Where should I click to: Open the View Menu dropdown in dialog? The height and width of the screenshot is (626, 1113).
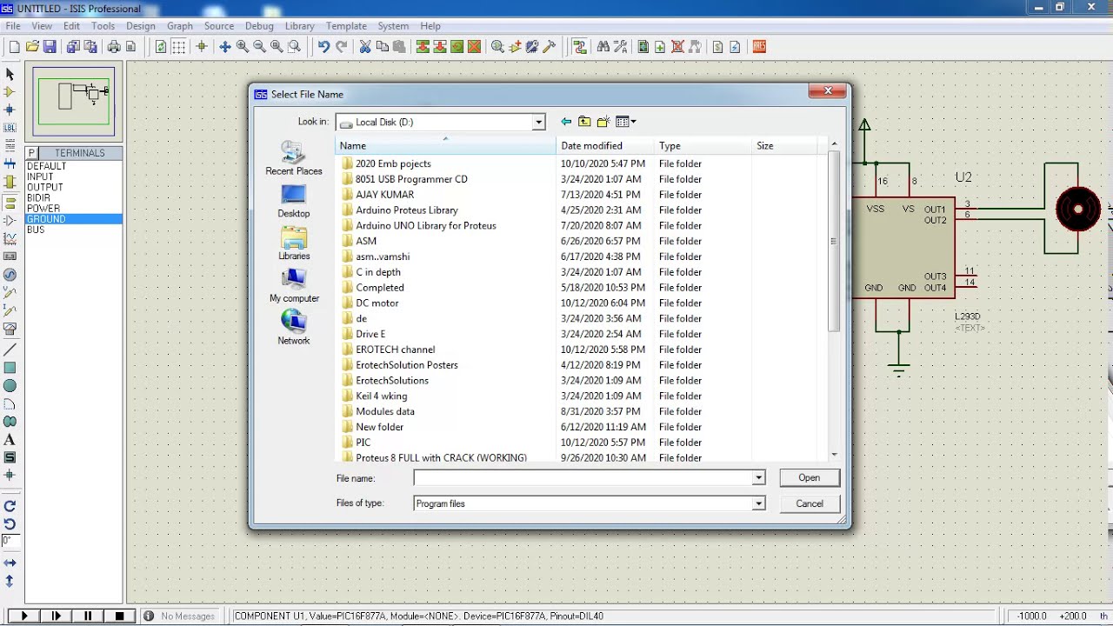click(626, 122)
